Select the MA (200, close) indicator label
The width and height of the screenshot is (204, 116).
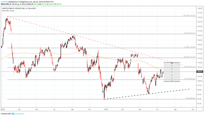coord(8,11)
